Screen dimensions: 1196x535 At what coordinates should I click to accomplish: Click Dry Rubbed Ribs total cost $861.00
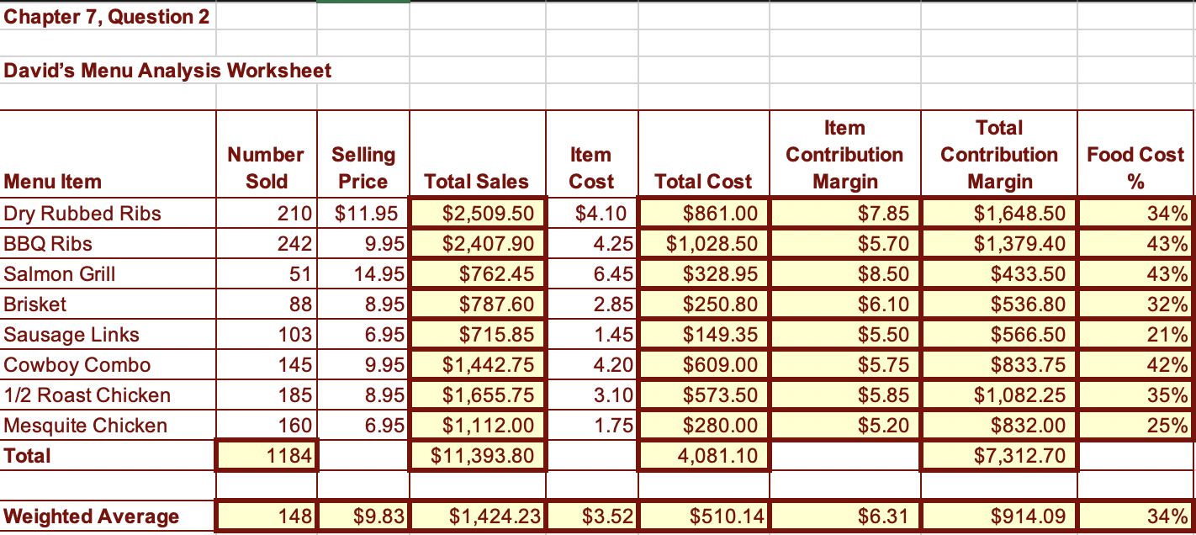[x=703, y=213]
